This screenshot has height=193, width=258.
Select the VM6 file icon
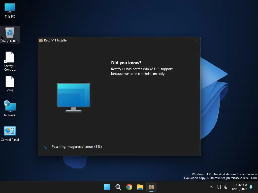point(10,84)
